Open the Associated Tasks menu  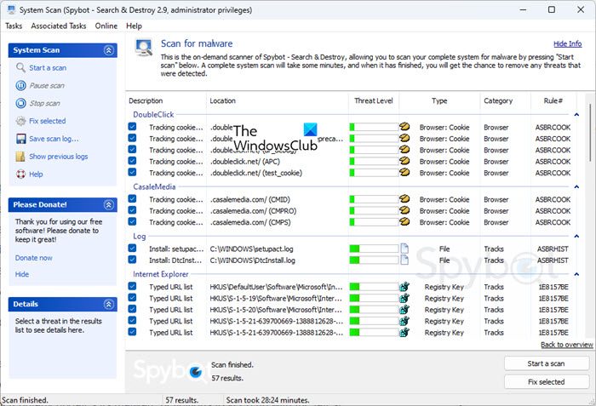59,26
